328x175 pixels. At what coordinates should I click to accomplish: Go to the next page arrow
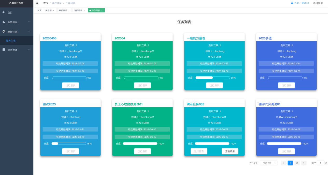pyautogui.click(x=304, y=163)
